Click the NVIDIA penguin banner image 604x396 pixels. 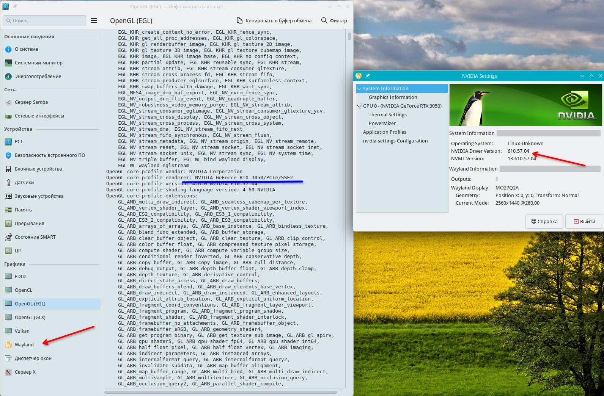tap(525, 105)
